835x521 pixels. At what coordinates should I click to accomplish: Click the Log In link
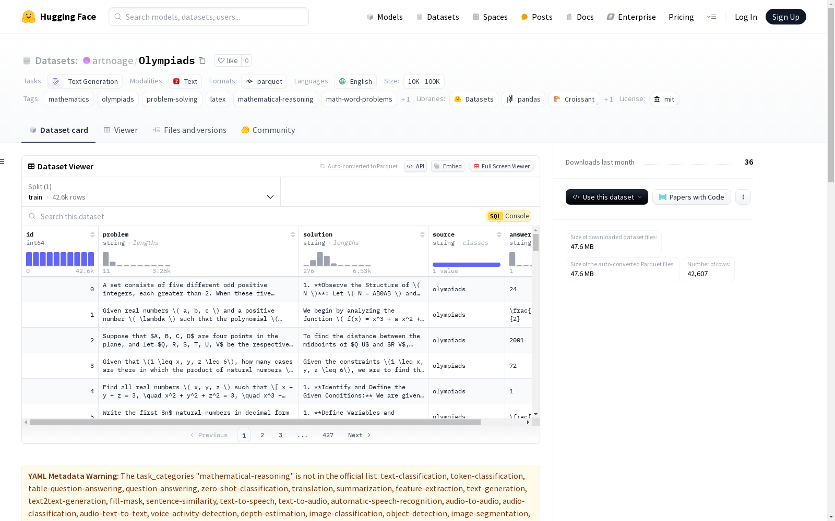point(746,17)
